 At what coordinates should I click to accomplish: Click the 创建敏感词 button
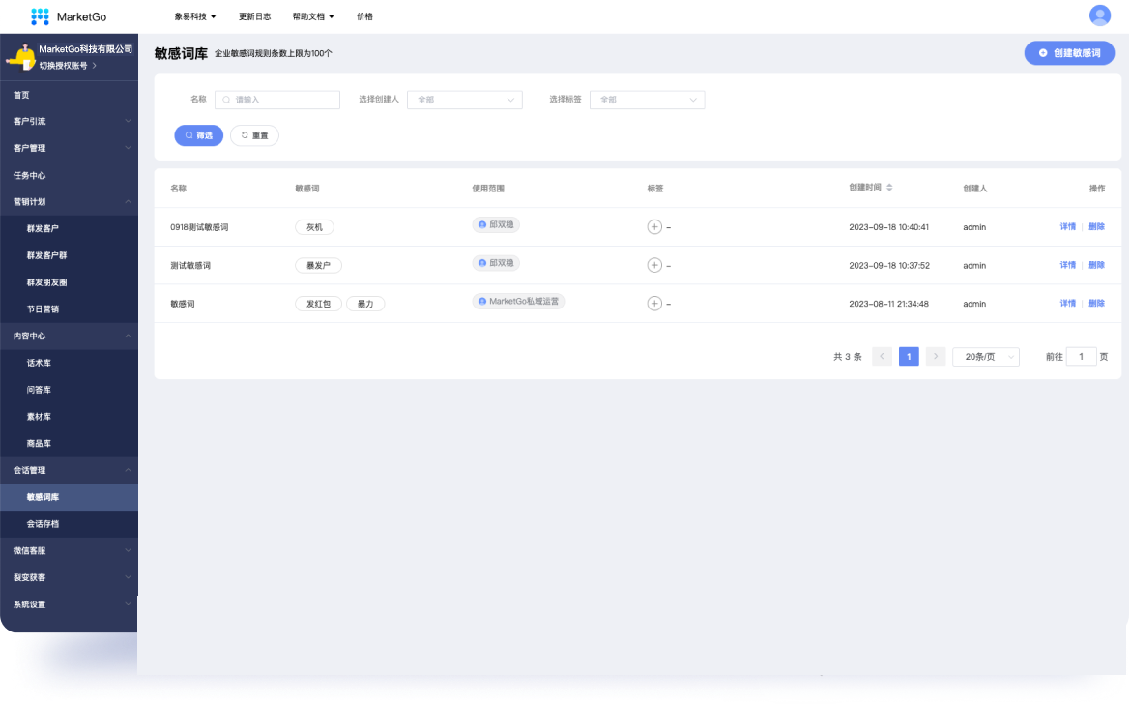1069,53
